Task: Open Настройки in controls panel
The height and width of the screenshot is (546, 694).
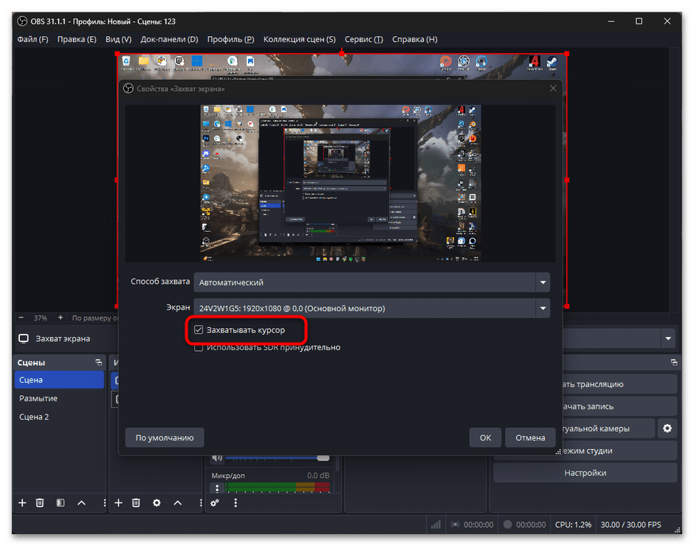Action: click(585, 473)
